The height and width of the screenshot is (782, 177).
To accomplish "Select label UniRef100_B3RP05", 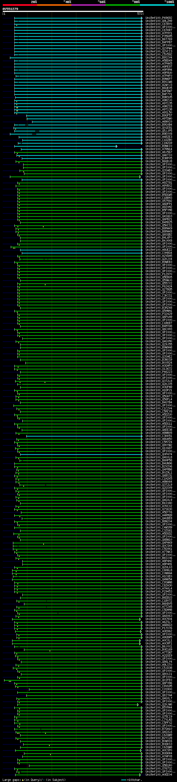I will click(159, 158).
